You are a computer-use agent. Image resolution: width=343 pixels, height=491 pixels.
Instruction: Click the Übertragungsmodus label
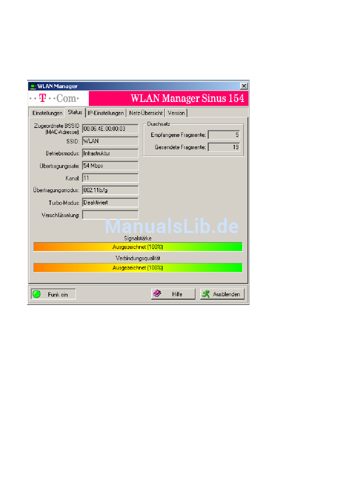tap(56, 190)
